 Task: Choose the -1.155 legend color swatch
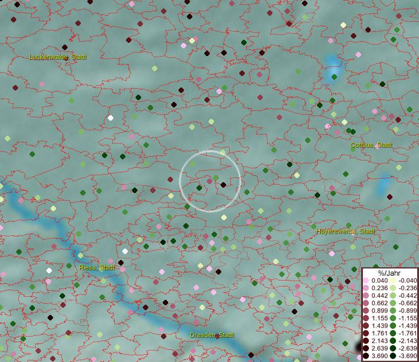click(x=393, y=318)
